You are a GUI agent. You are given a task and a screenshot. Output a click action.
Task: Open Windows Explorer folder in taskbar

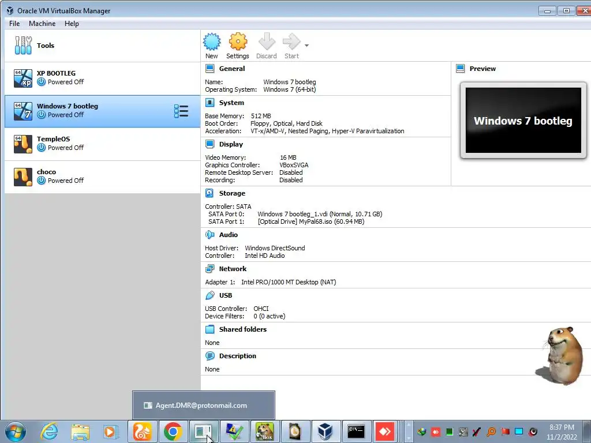point(80,431)
